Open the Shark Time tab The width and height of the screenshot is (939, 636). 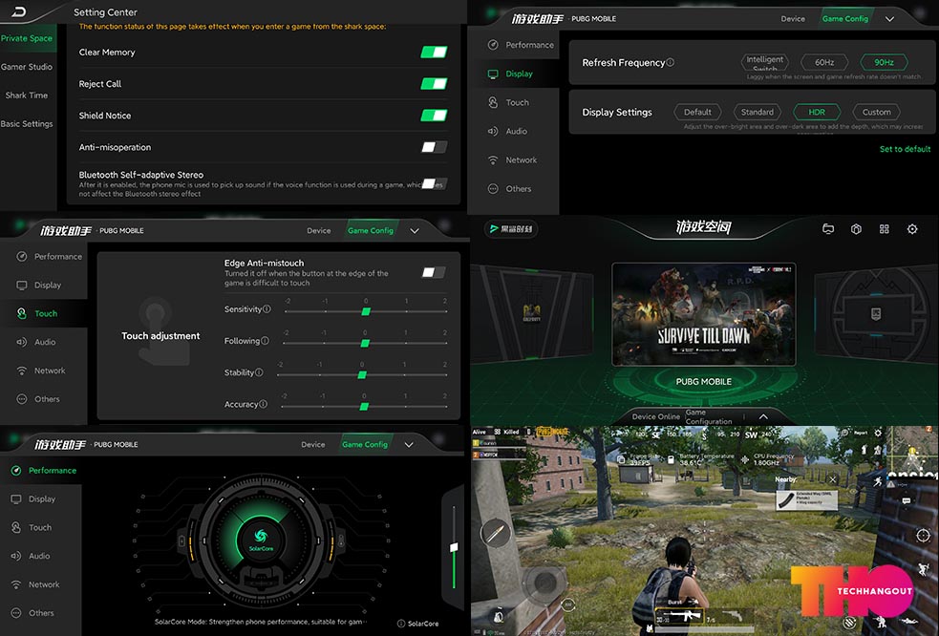(27, 95)
